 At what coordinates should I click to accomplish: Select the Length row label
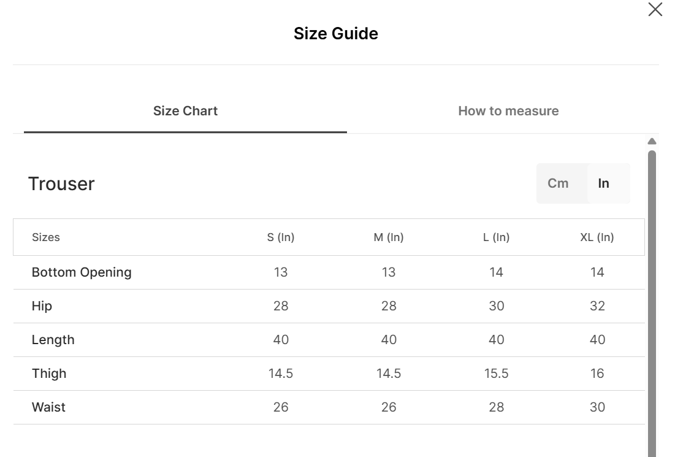coord(53,340)
